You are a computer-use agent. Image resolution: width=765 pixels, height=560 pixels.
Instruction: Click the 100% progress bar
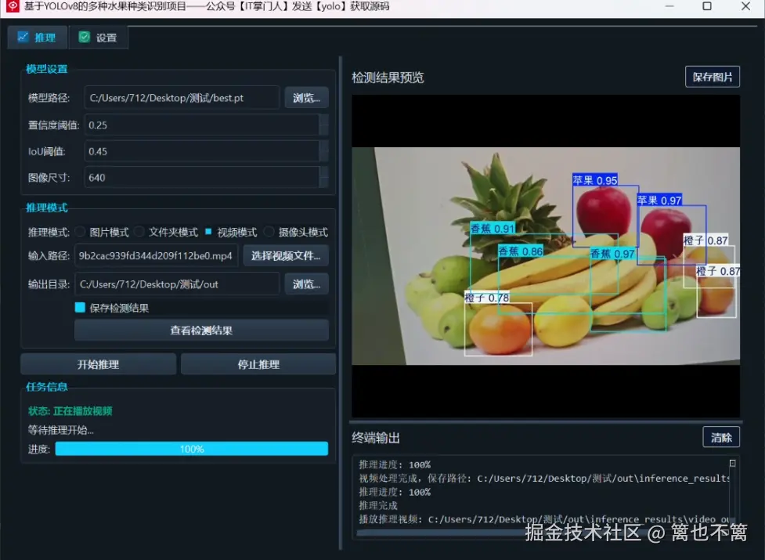point(192,449)
